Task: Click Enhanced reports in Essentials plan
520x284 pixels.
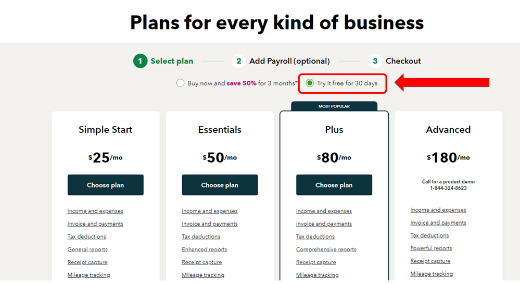Action: pos(205,250)
